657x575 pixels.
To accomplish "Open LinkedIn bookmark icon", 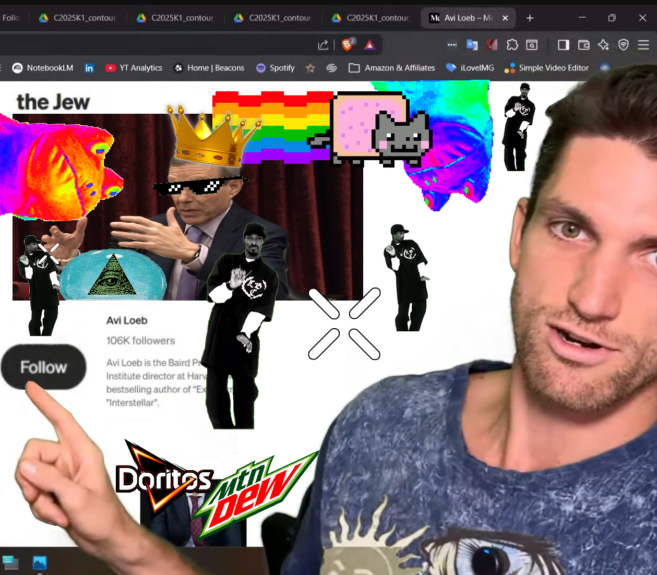I will 89,68.
